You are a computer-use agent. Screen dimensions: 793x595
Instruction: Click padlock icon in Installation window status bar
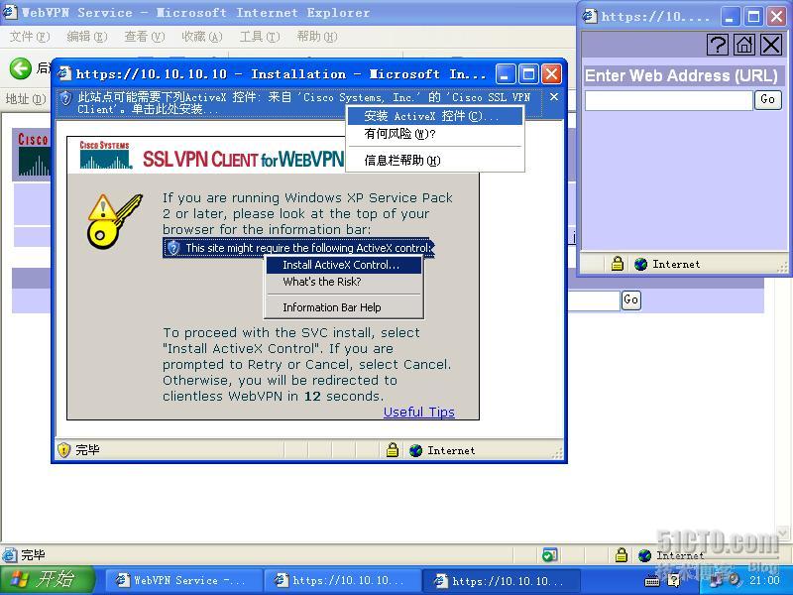392,450
